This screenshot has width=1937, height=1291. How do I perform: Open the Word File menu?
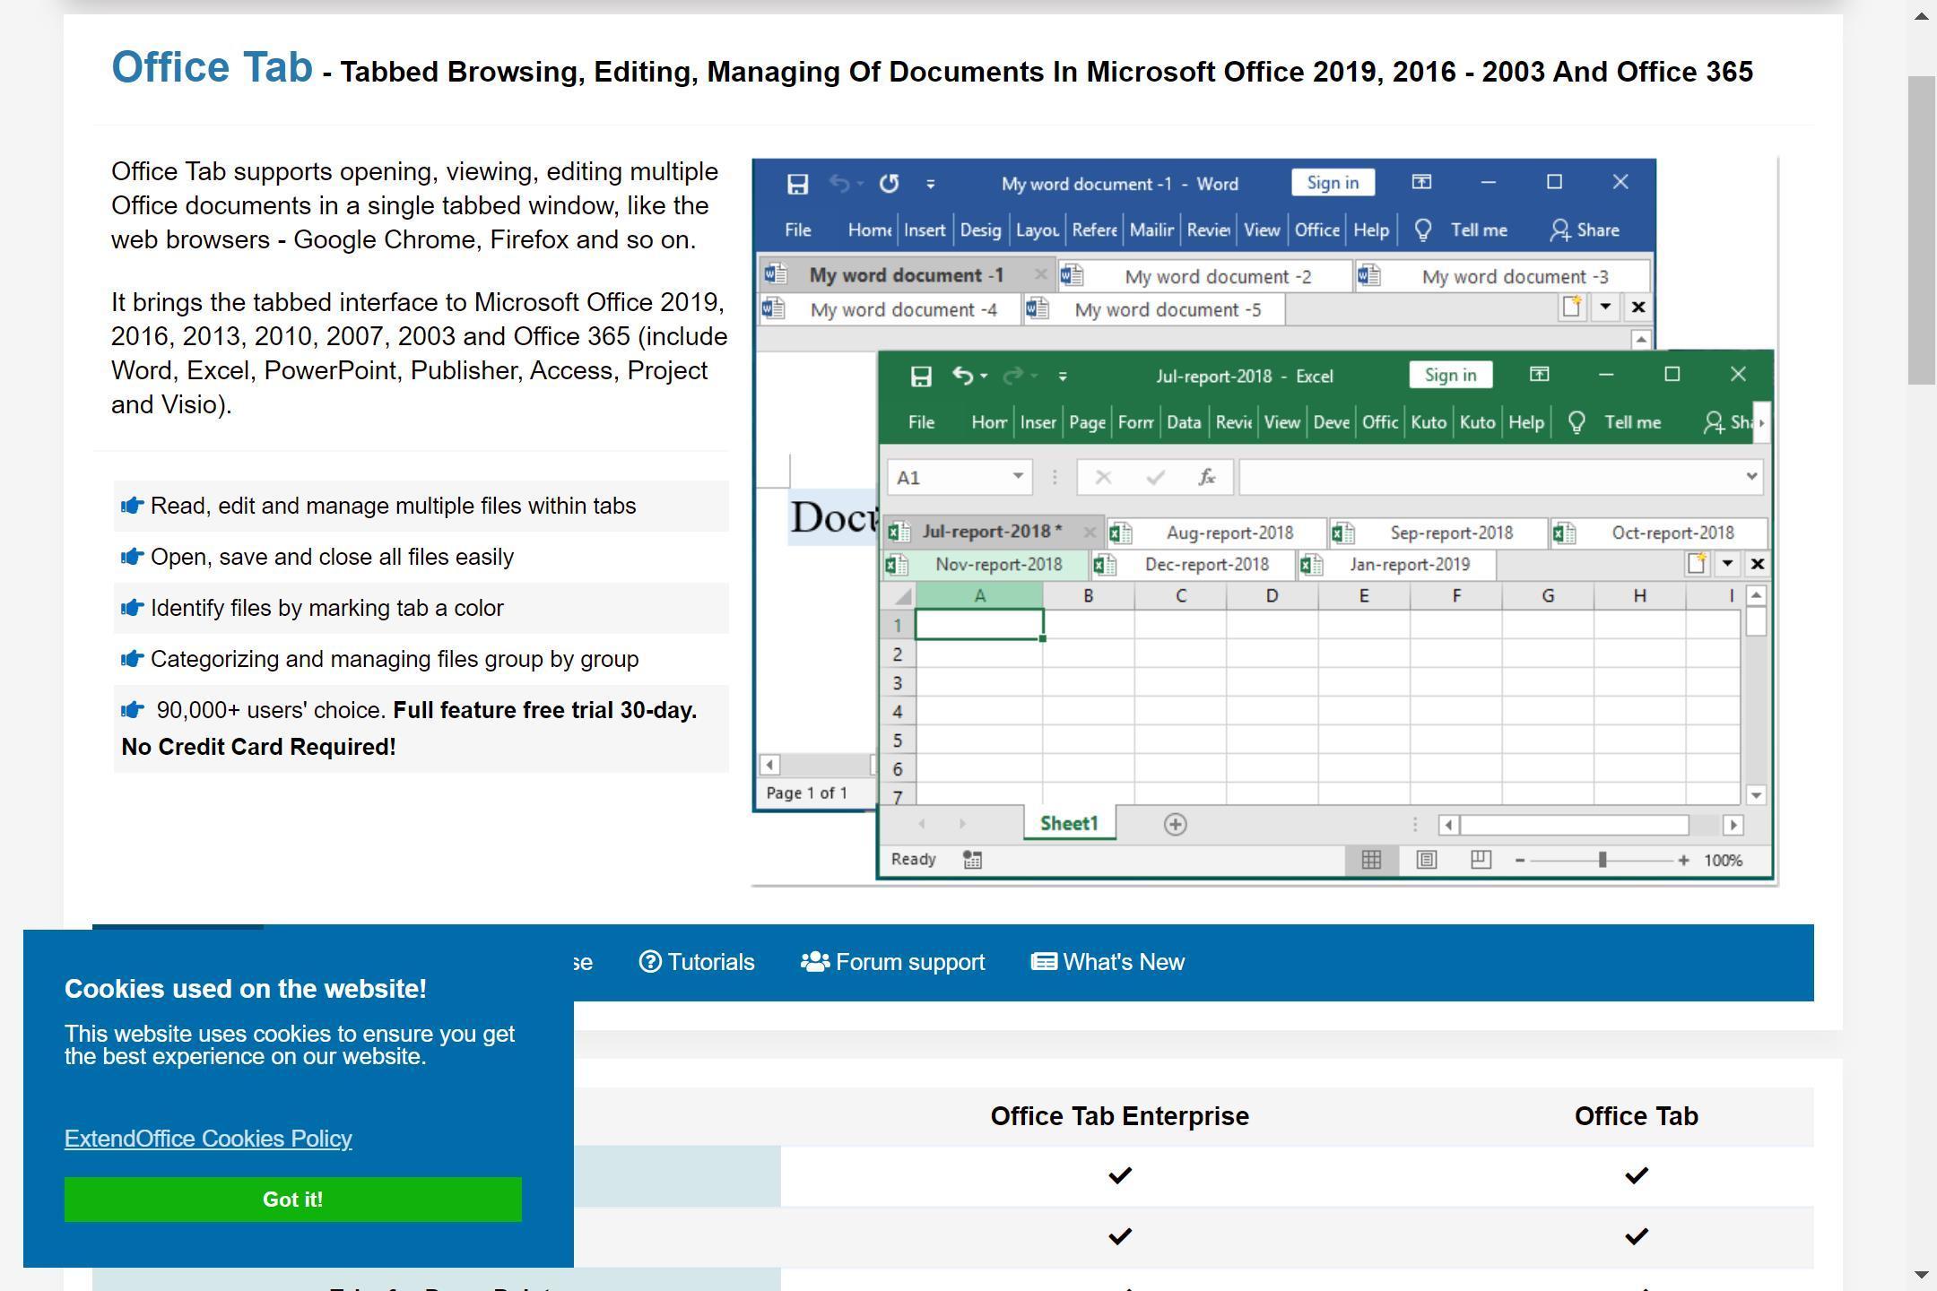click(x=797, y=230)
